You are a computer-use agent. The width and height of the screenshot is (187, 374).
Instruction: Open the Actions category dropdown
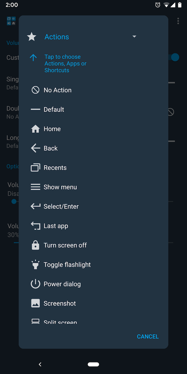134,37
